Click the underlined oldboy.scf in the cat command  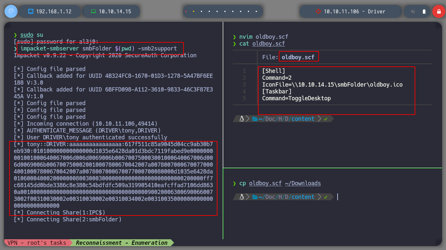point(269,44)
